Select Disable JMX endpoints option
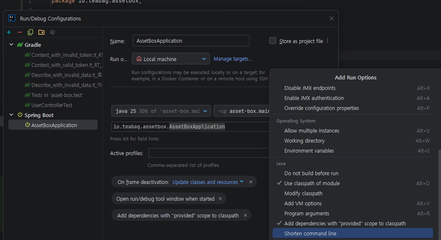This screenshot has height=240, width=441. (x=353, y=88)
